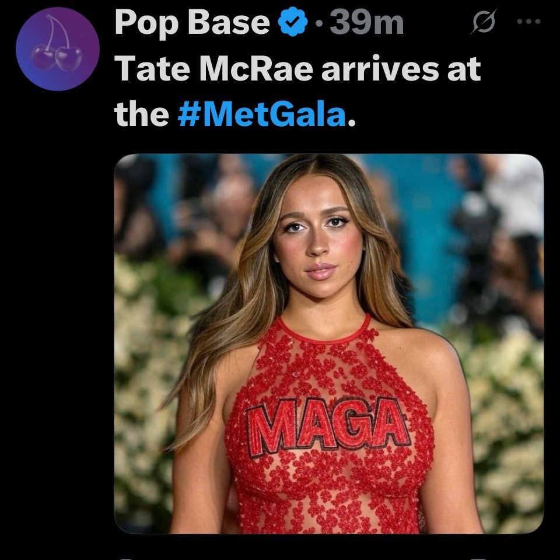Tap 'McRae' in the post text
The height and width of the screenshot is (560, 560).
(x=256, y=69)
